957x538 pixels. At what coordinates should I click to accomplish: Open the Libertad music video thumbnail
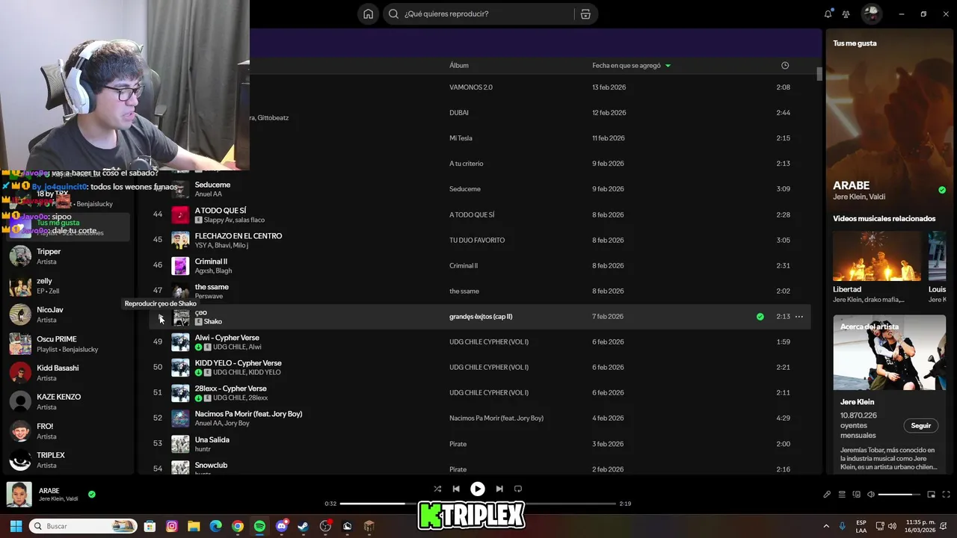pos(877,256)
